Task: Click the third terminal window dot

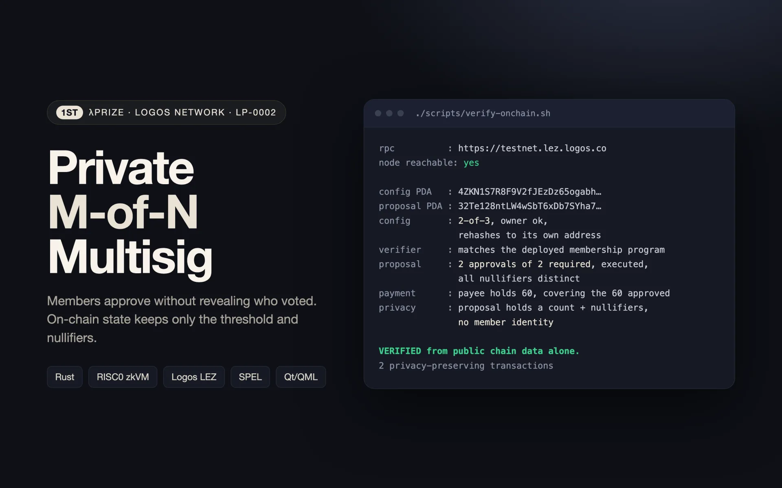Action: (401, 113)
